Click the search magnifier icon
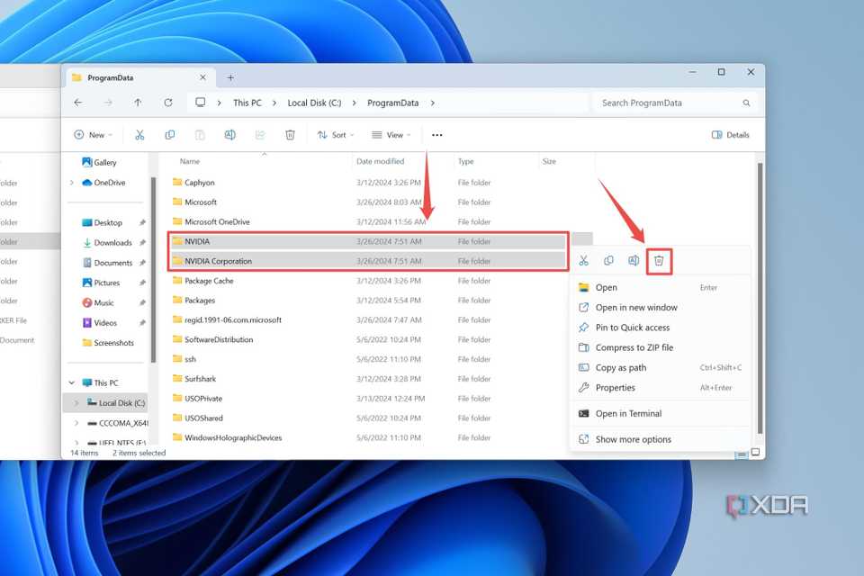This screenshot has height=576, width=864. pyautogui.click(x=746, y=103)
